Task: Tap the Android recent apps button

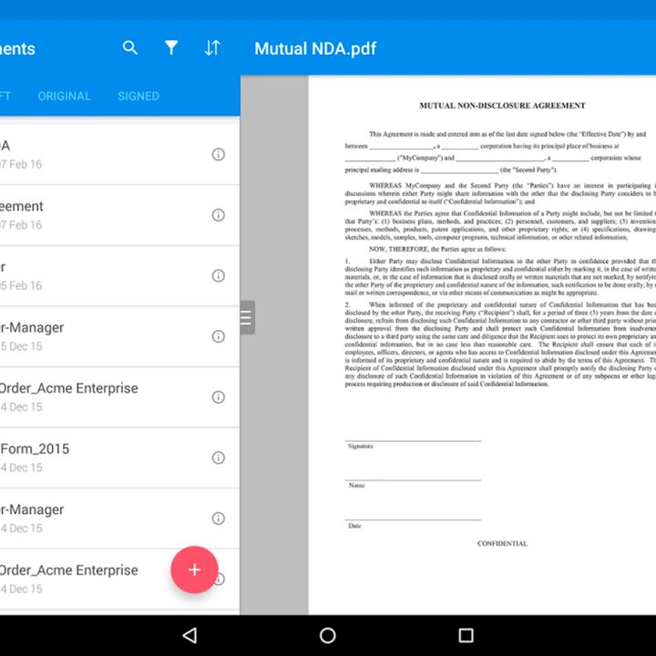Action: [x=466, y=636]
